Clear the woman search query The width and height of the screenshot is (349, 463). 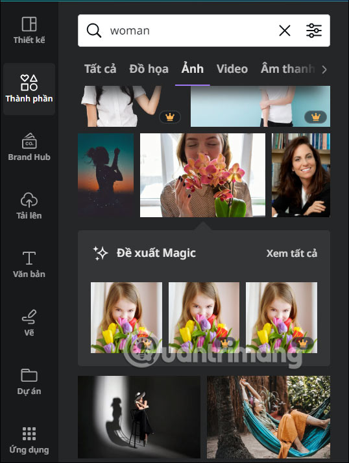pos(285,31)
